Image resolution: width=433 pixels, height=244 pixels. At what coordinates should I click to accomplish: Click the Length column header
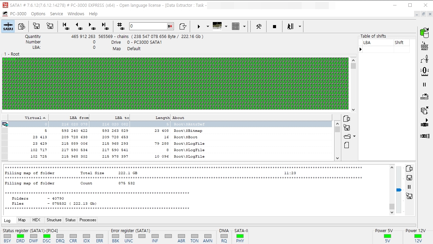point(150,118)
